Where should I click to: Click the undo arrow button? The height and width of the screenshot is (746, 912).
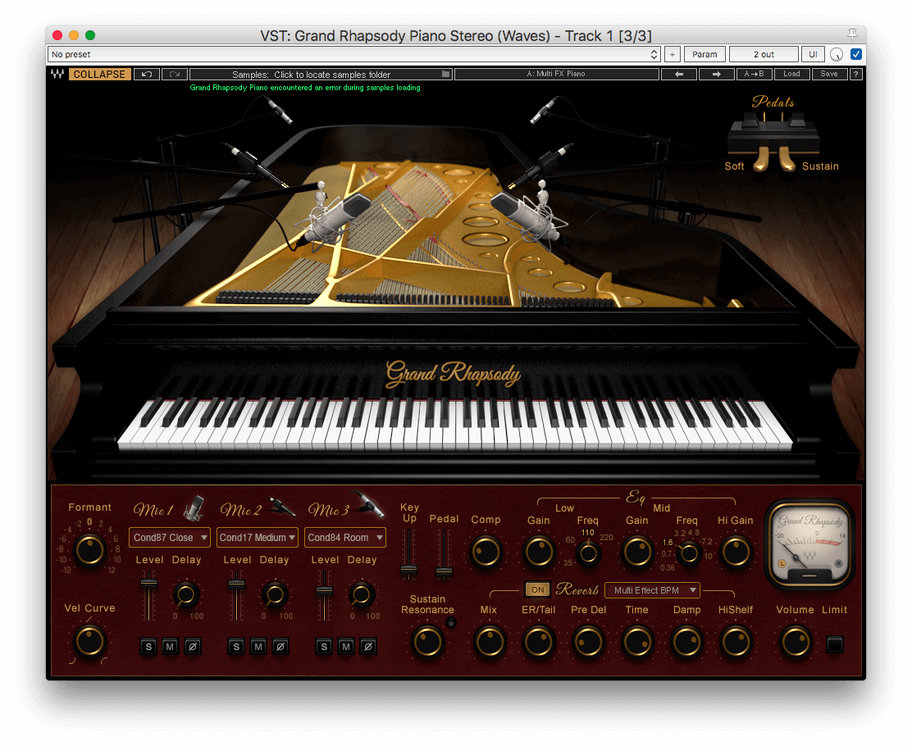point(147,75)
